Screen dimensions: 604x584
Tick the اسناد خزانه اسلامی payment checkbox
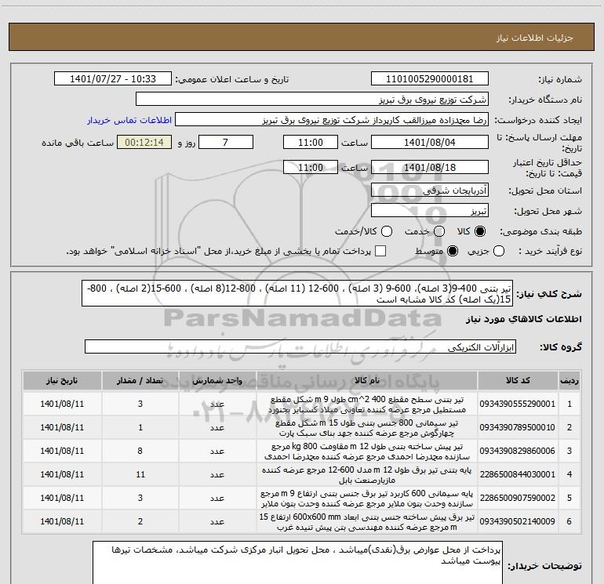[380, 251]
